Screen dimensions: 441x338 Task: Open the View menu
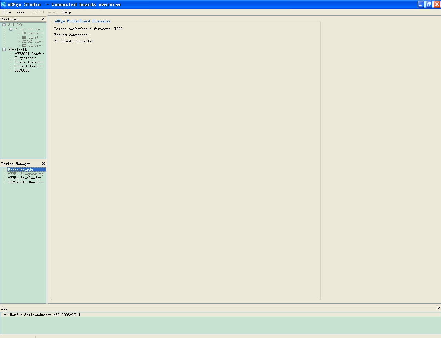click(x=20, y=12)
